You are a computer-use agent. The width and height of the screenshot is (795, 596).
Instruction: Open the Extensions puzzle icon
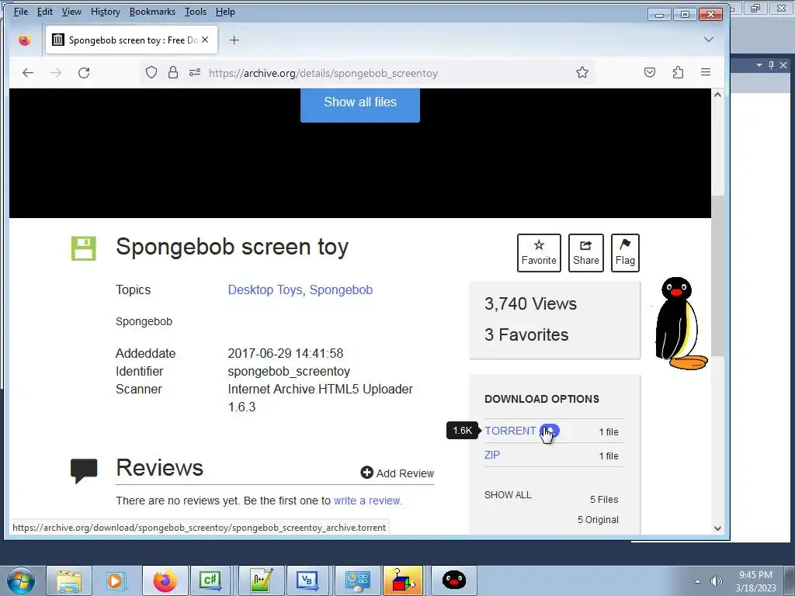(x=678, y=72)
